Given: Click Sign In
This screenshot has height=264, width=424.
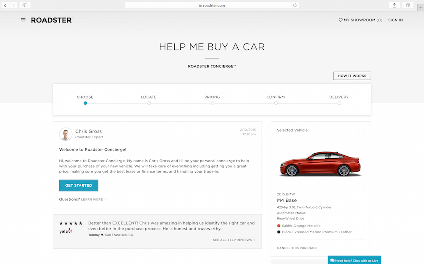Looking at the screenshot, I should coord(395,20).
